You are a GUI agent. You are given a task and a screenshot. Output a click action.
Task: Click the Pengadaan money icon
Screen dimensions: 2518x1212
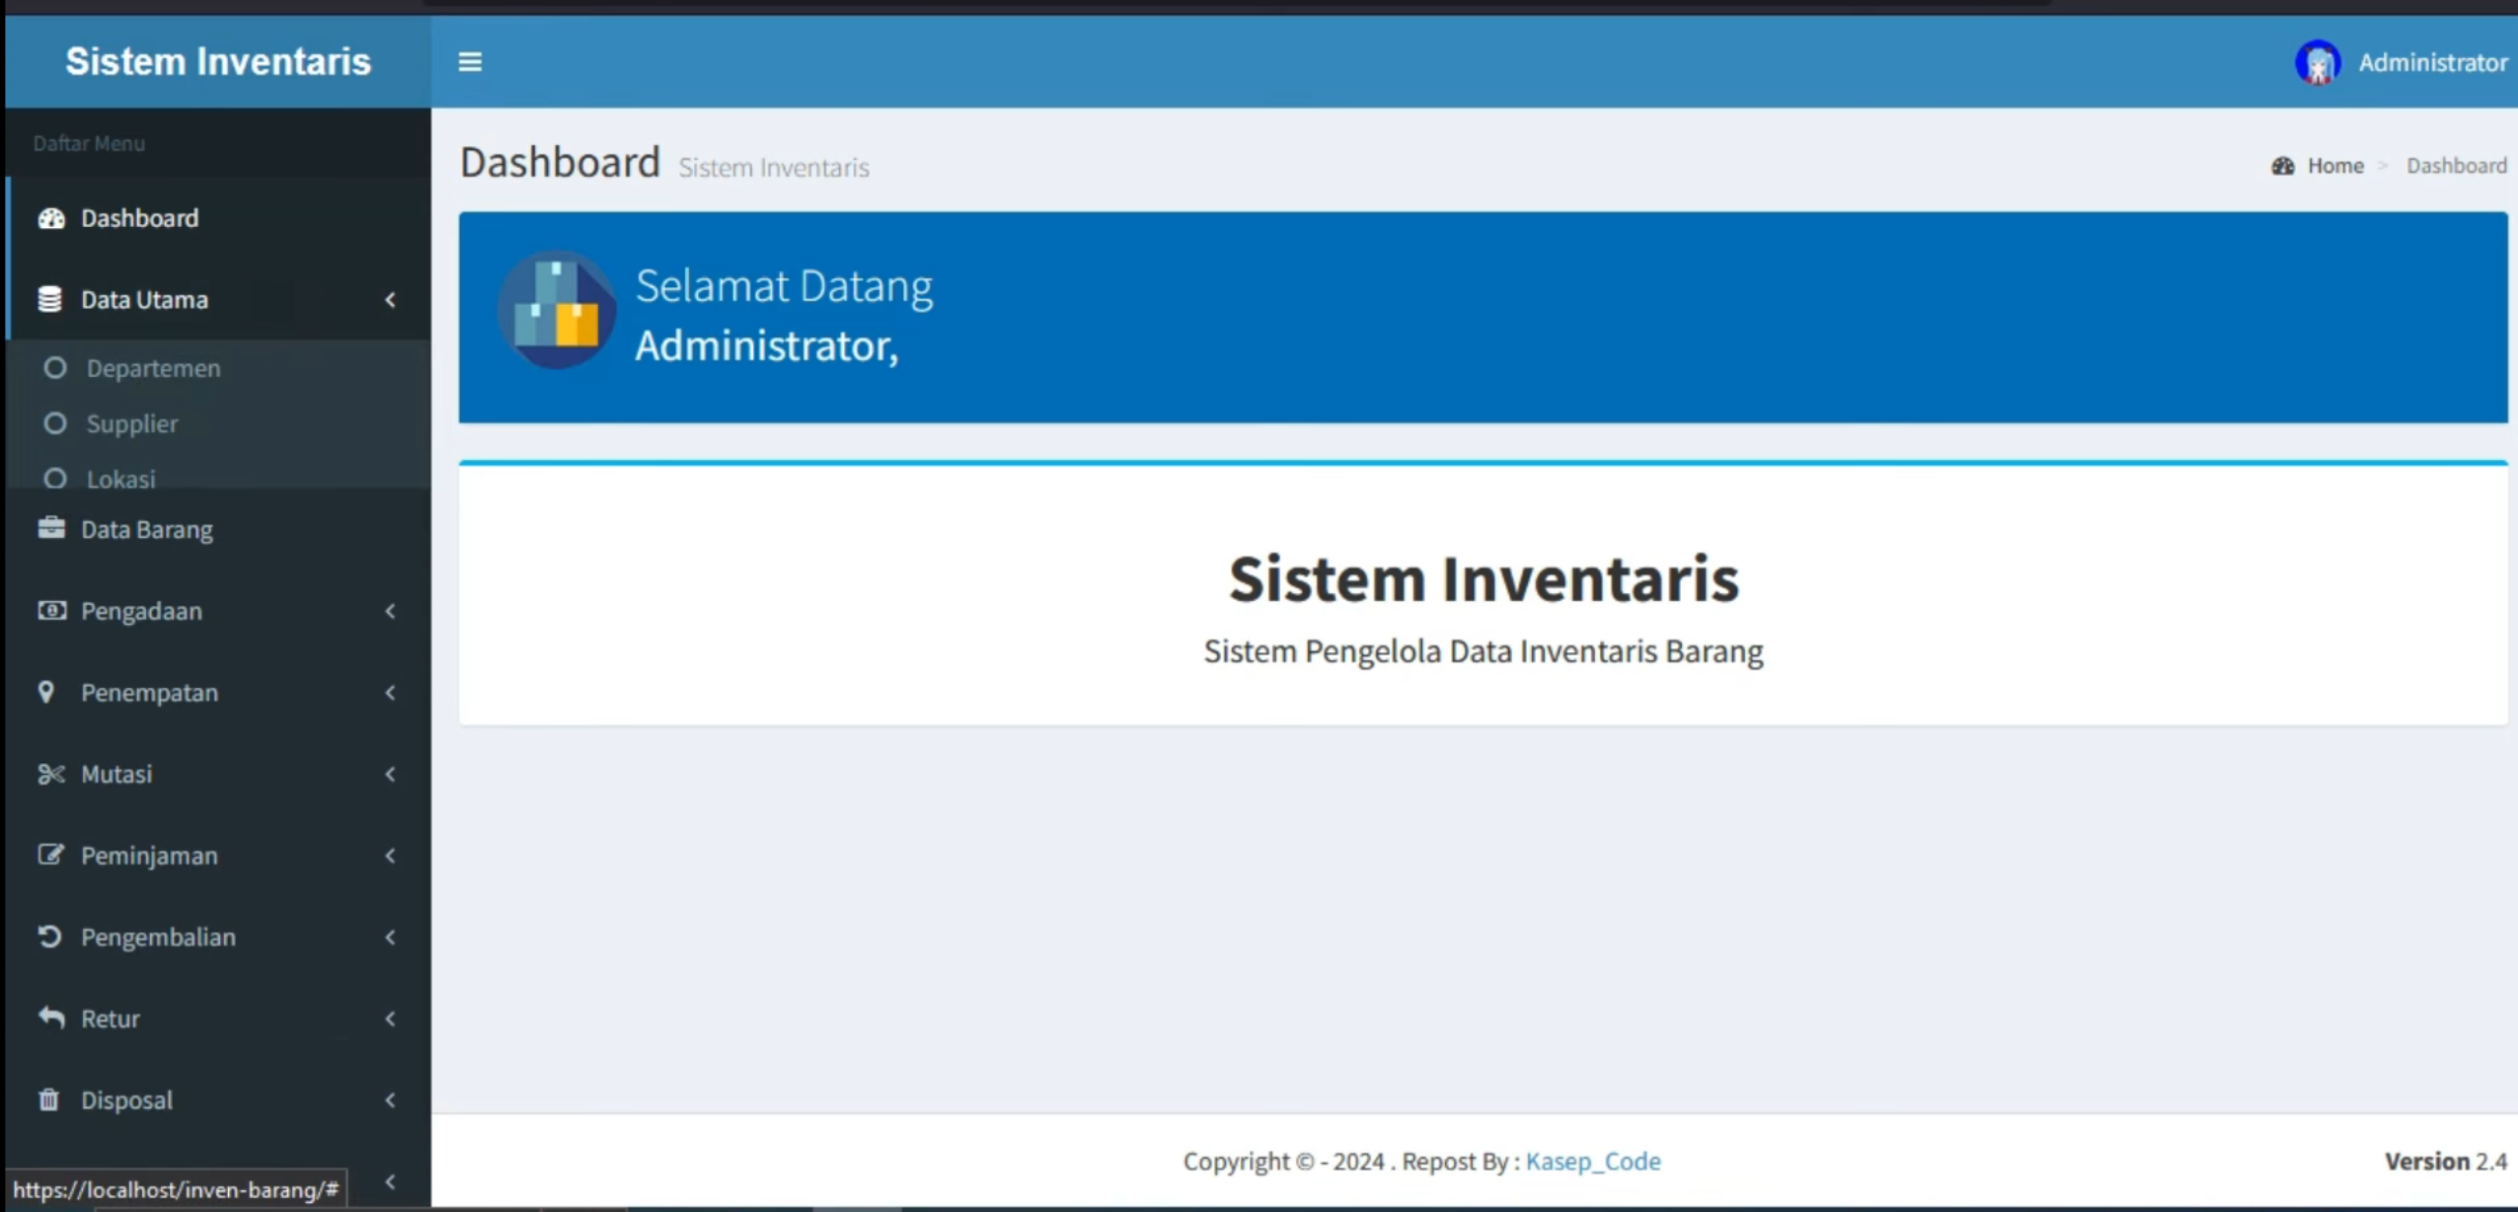pos(51,610)
